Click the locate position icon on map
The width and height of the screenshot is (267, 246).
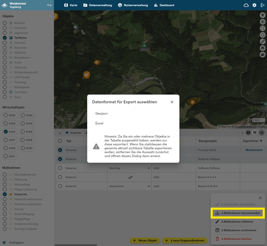pyautogui.click(x=263, y=22)
